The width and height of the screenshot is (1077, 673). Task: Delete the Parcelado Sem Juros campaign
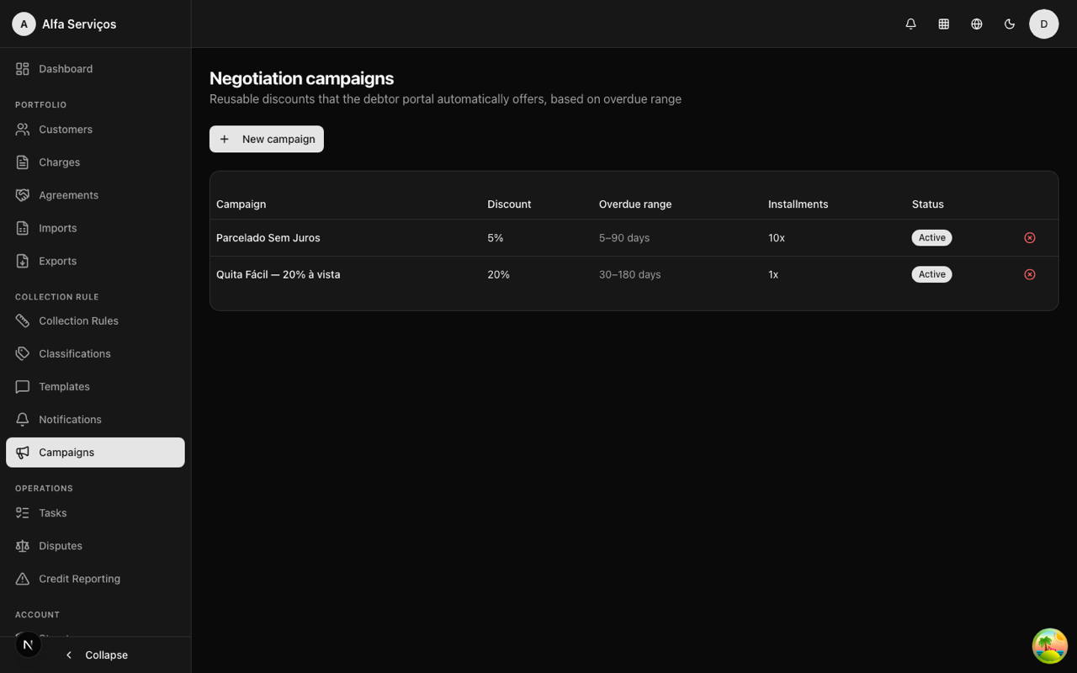pos(1029,238)
